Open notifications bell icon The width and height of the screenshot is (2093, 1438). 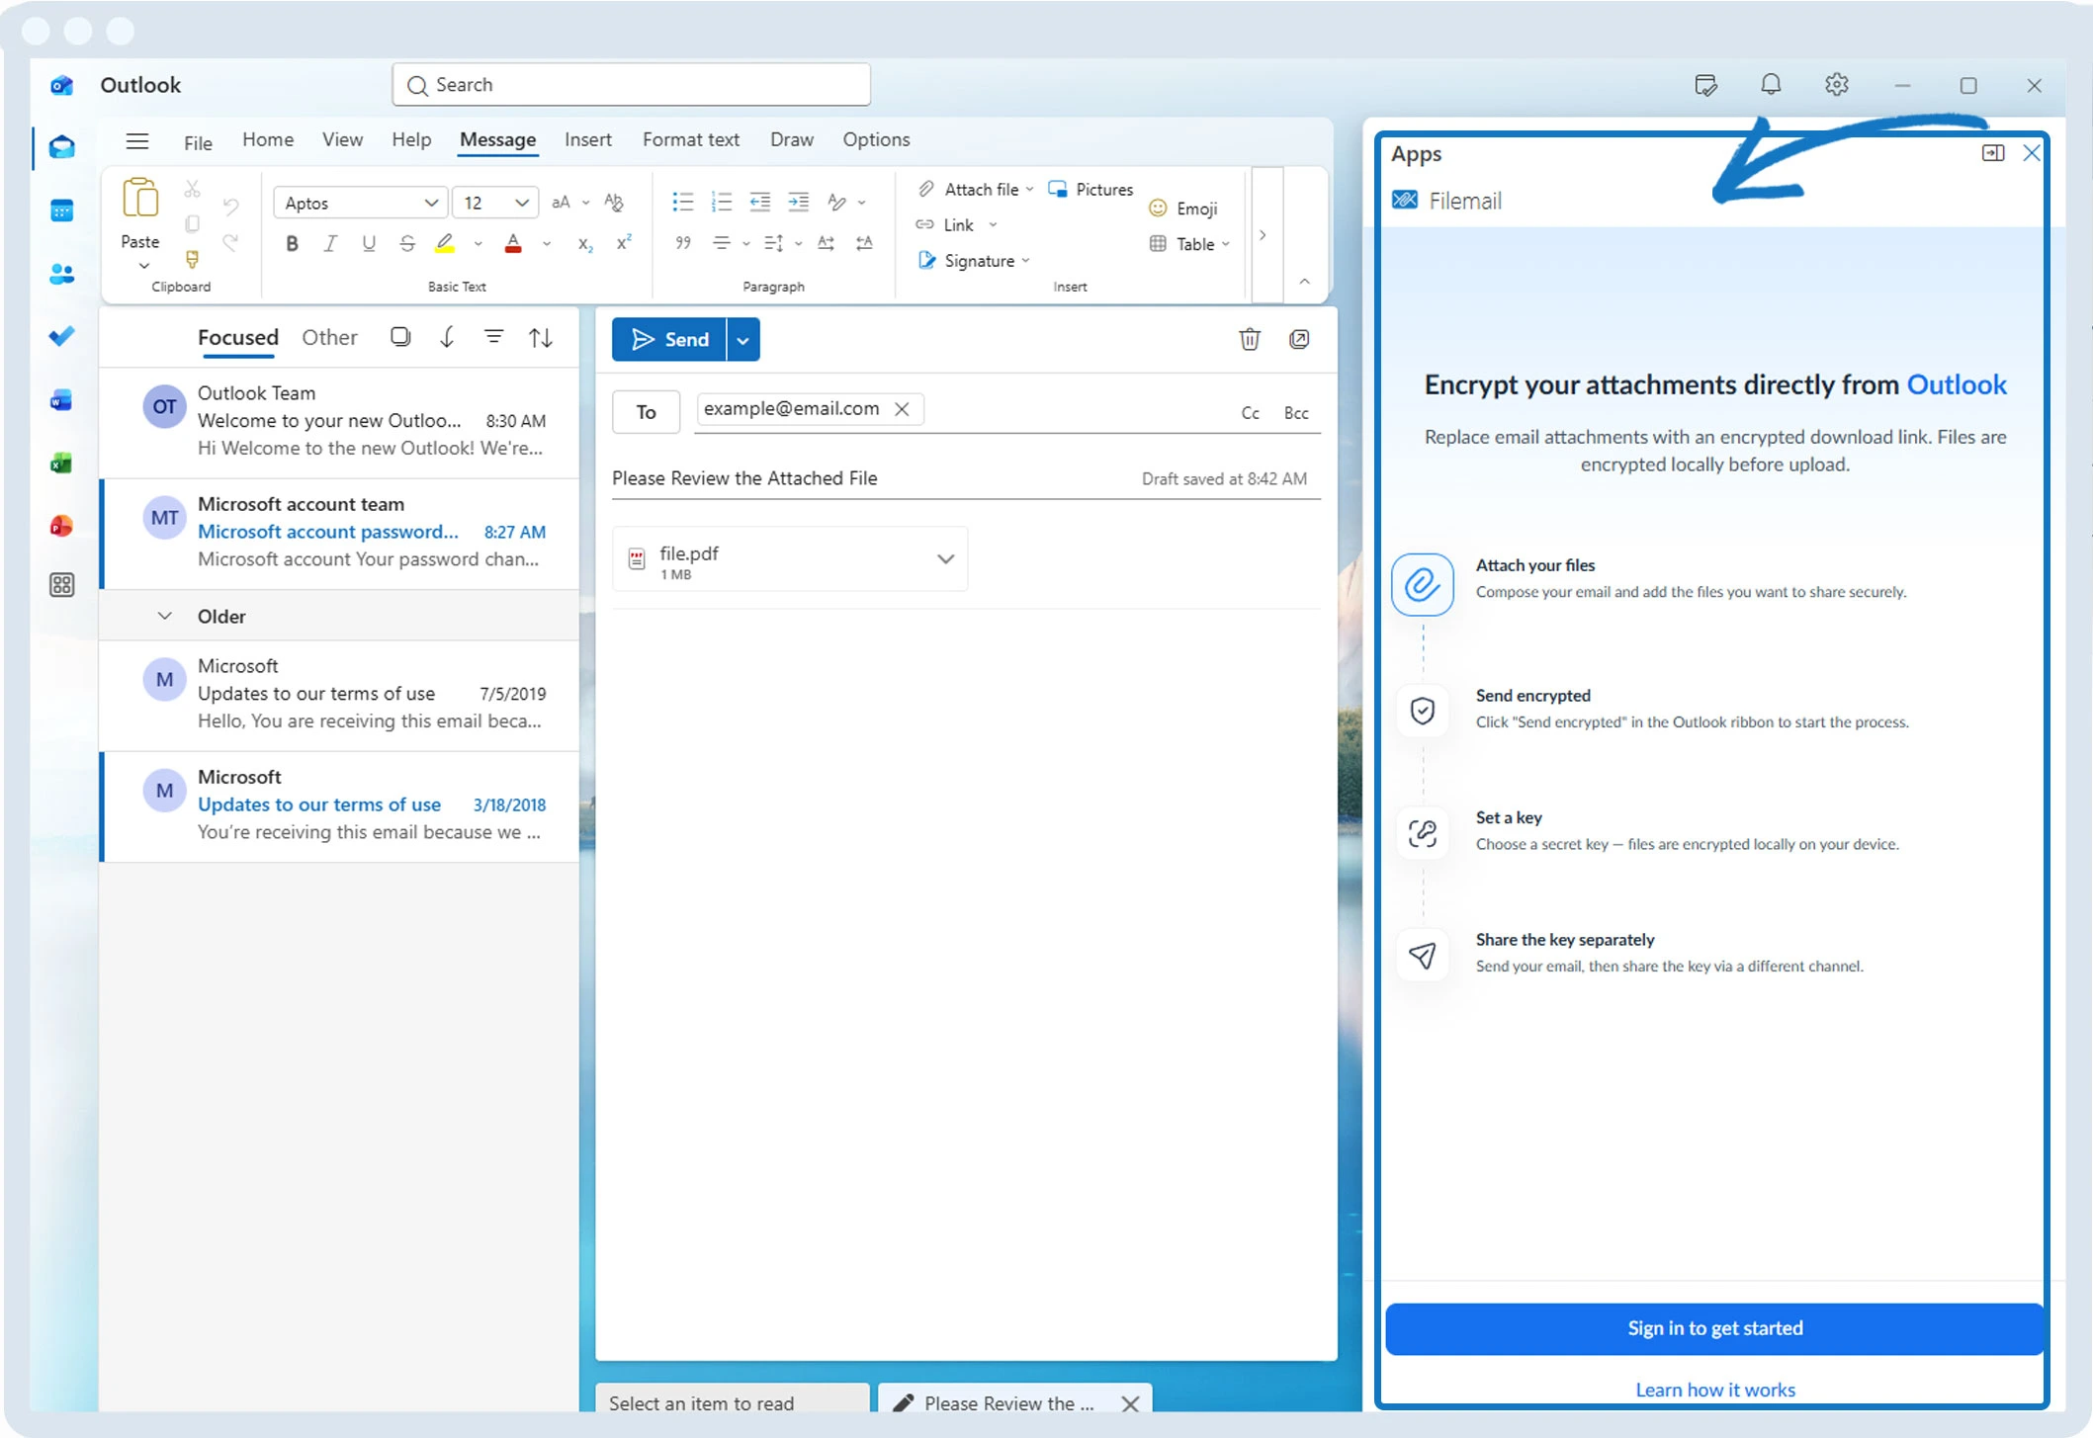pyautogui.click(x=1771, y=85)
